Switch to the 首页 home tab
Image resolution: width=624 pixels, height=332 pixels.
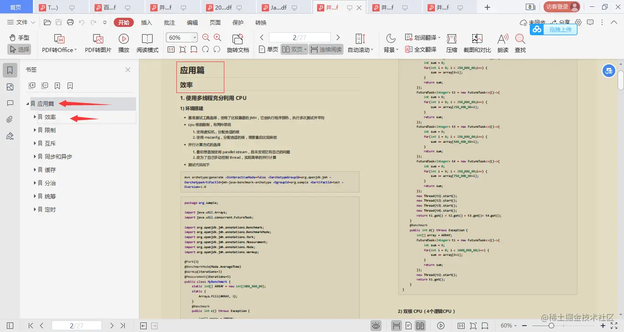[x=16, y=7]
